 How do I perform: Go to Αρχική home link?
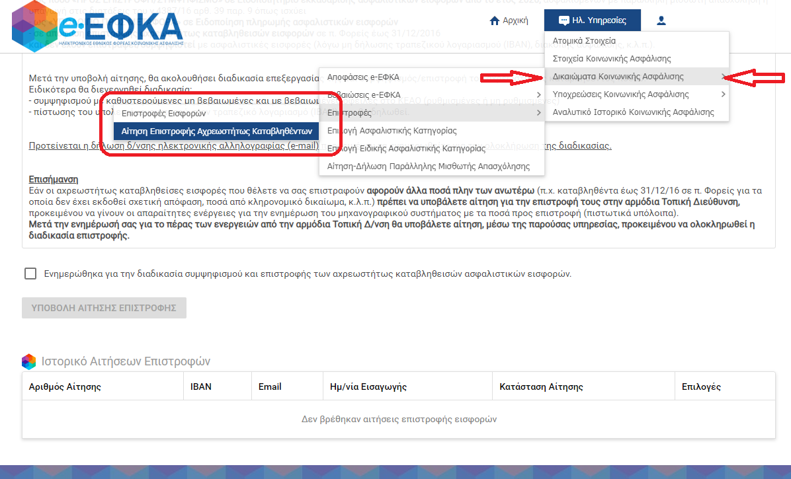point(509,20)
